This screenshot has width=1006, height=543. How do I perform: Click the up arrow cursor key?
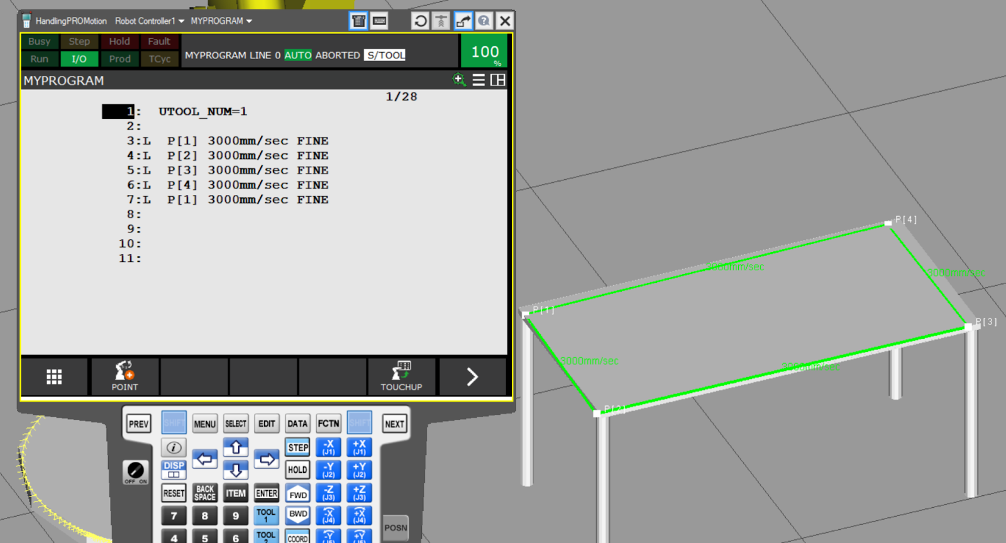(236, 447)
